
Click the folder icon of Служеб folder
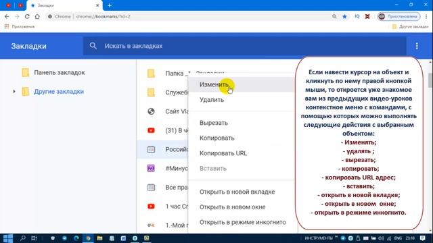[x=151, y=92]
